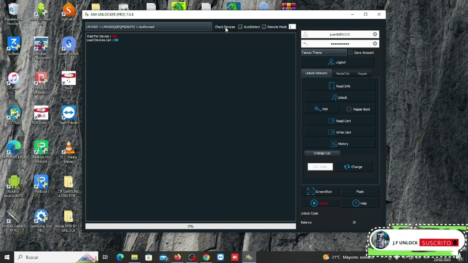Image resolution: width=468 pixels, height=263 pixels.
Task: Open Microsoft Edge from the taskbar
Action: tap(120, 257)
